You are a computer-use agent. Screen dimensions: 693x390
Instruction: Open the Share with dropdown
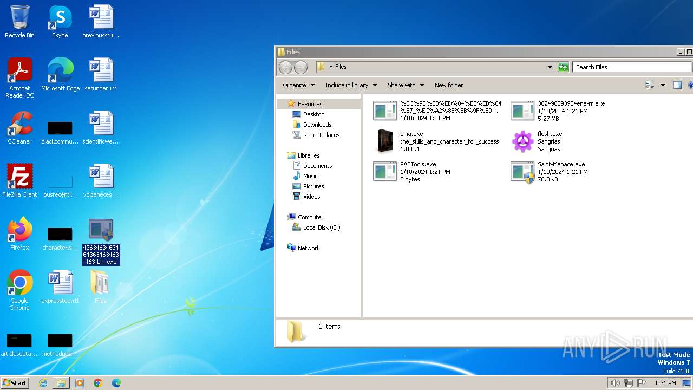(x=405, y=85)
